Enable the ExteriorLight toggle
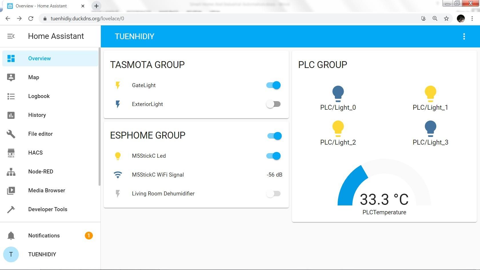Image resolution: width=480 pixels, height=270 pixels. [273, 104]
